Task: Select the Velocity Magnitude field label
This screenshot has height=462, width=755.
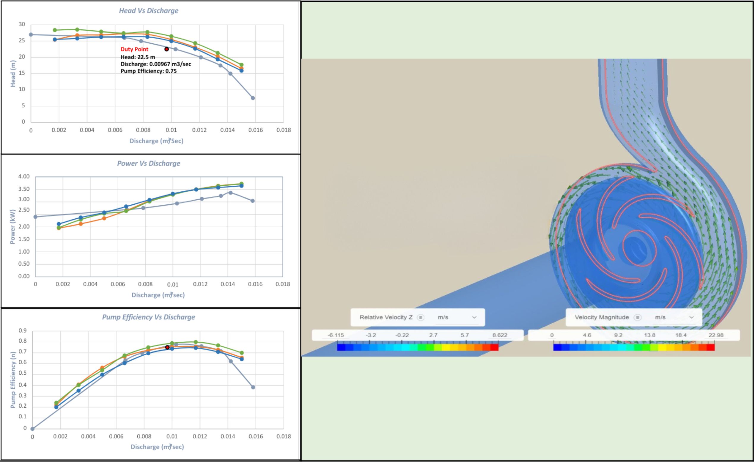Action: pyautogui.click(x=602, y=317)
